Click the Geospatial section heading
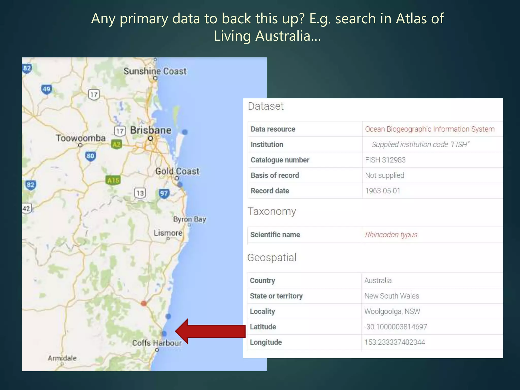 [272, 258]
